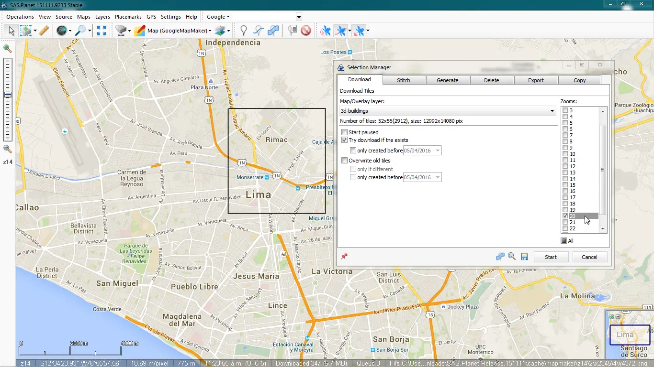654x367 pixels.
Task: Open the GPS track dropdown arrow
Action: pos(350,31)
